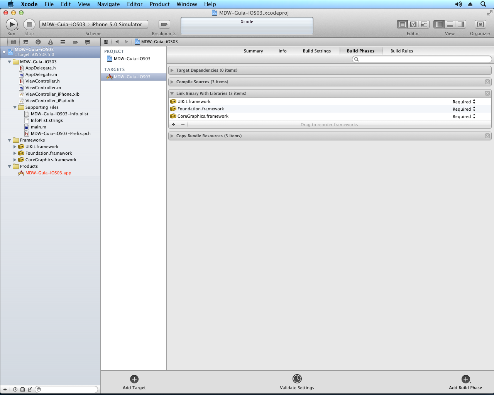The width and height of the screenshot is (494, 395).
Task: Switch to the Summary tab
Action: (253, 51)
